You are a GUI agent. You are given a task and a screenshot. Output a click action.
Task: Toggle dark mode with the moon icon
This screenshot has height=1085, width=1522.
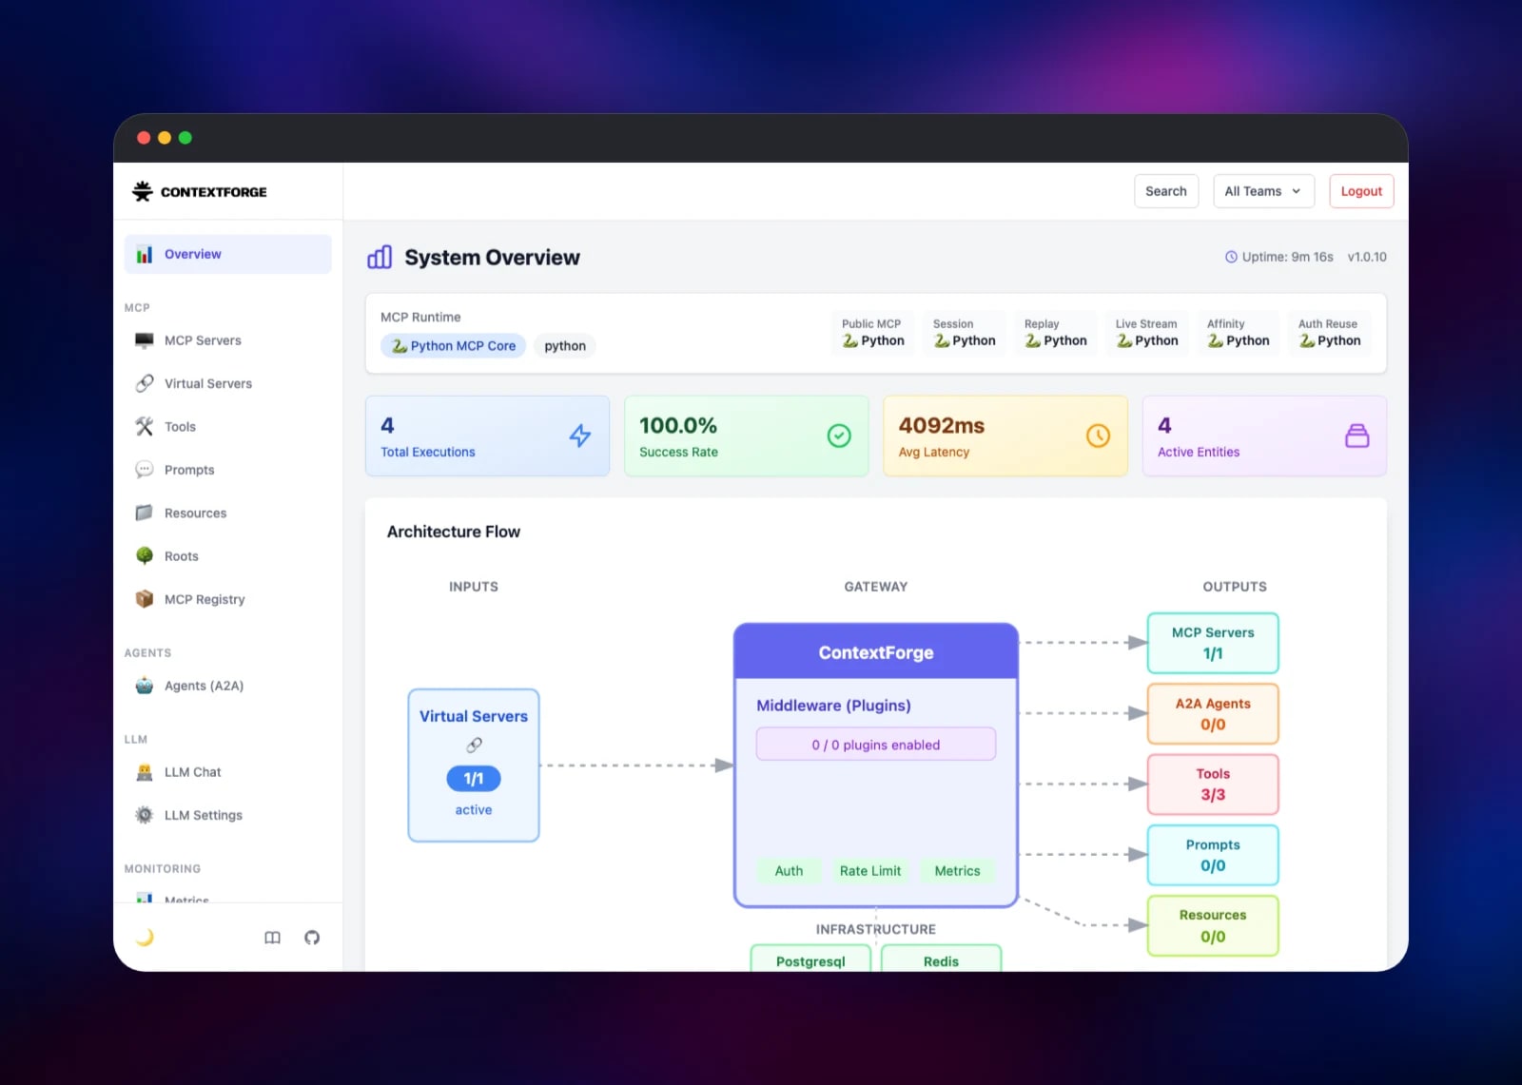click(x=145, y=938)
